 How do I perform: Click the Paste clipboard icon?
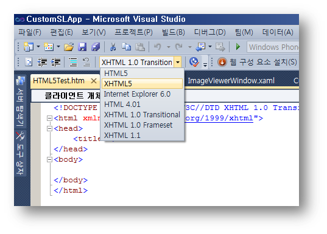[140, 47]
